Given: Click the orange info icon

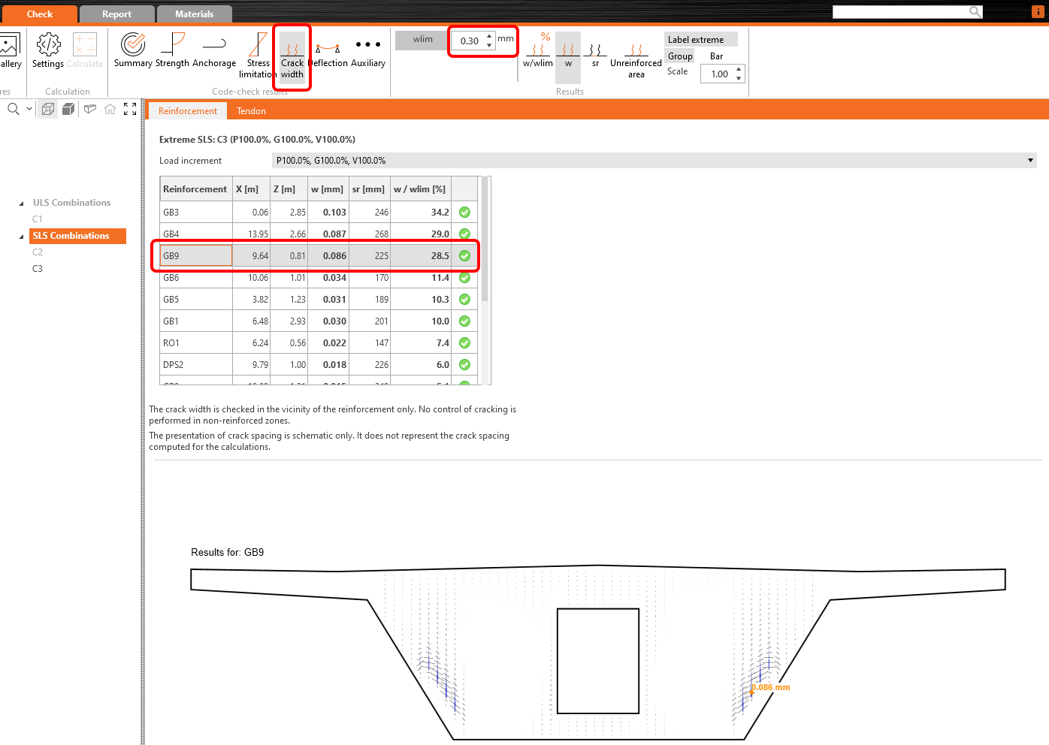Looking at the screenshot, I should (x=1038, y=11).
